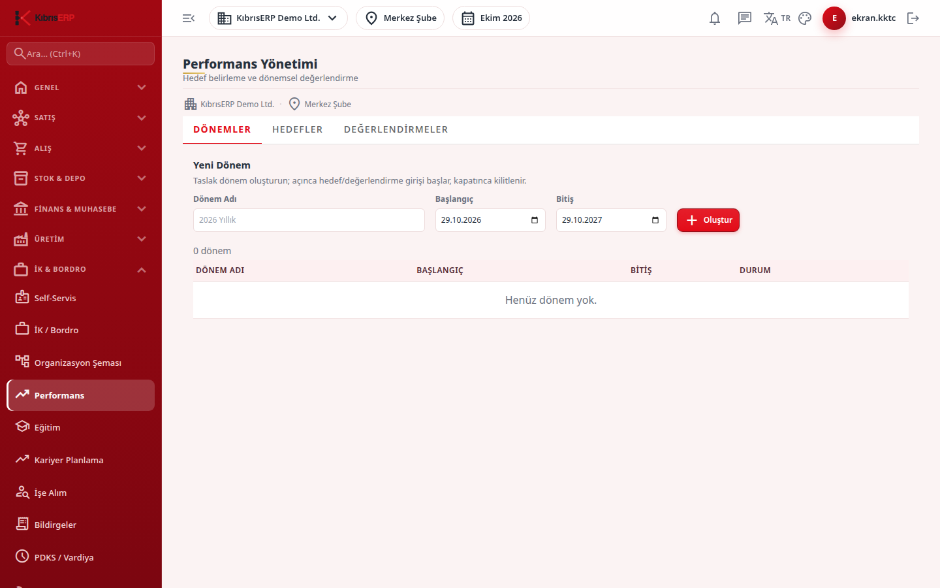Open PDKS / Vardiya page
The height and width of the screenshot is (588, 940).
[81, 557]
